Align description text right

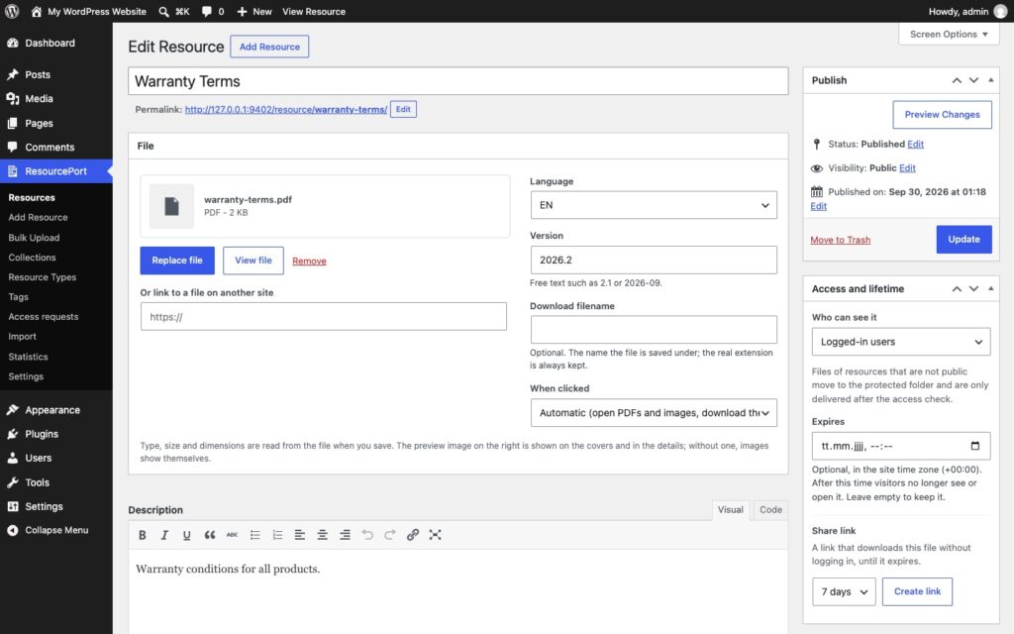click(345, 535)
